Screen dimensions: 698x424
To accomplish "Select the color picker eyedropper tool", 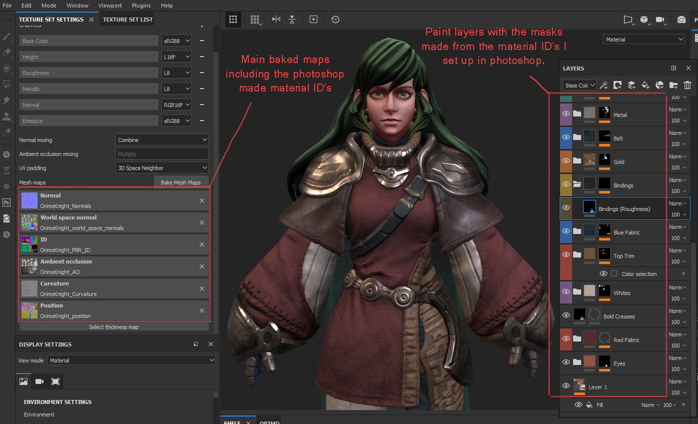I will (6, 132).
